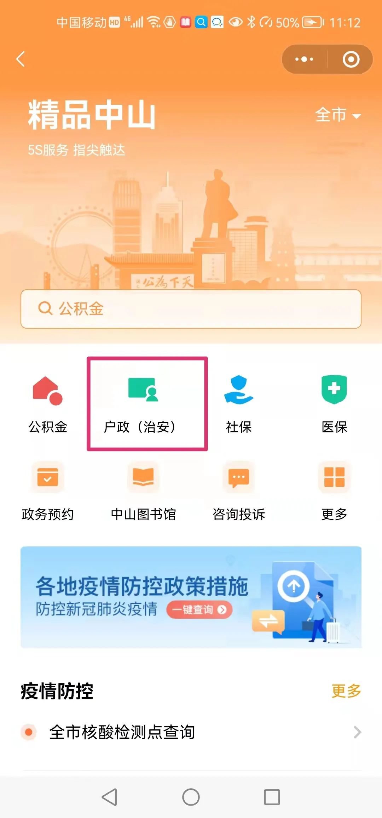Tap Android recent apps square button

[x=272, y=797]
